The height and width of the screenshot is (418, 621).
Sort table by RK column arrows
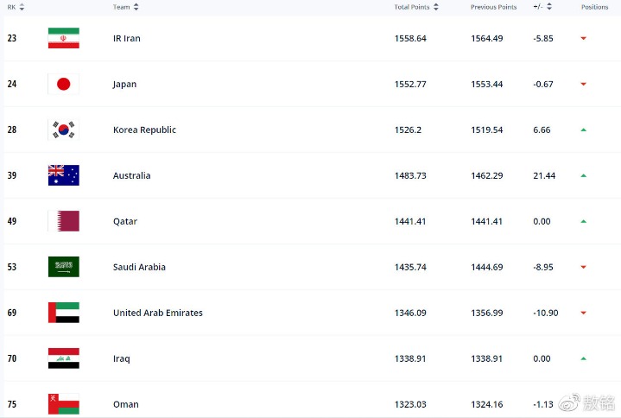point(22,7)
